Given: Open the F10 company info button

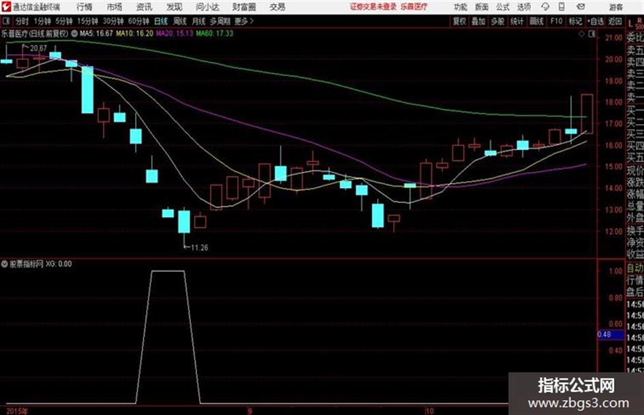Looking at the screenshot, I should pos(556,21).
